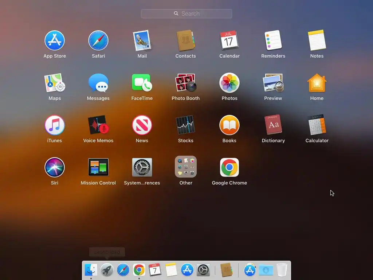Open iTunes

55,125
